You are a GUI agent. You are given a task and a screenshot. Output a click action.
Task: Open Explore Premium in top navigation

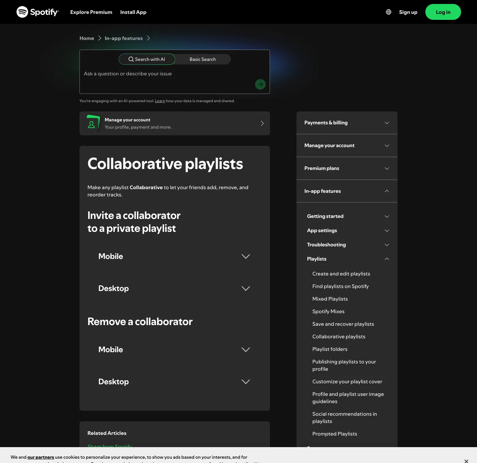[91, 12]
